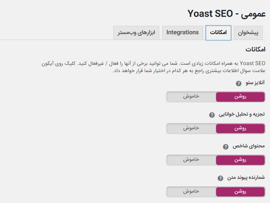Turn on محتوای شاخص with روشن
This screenshot has width=270, height=203.
[240, 160]
